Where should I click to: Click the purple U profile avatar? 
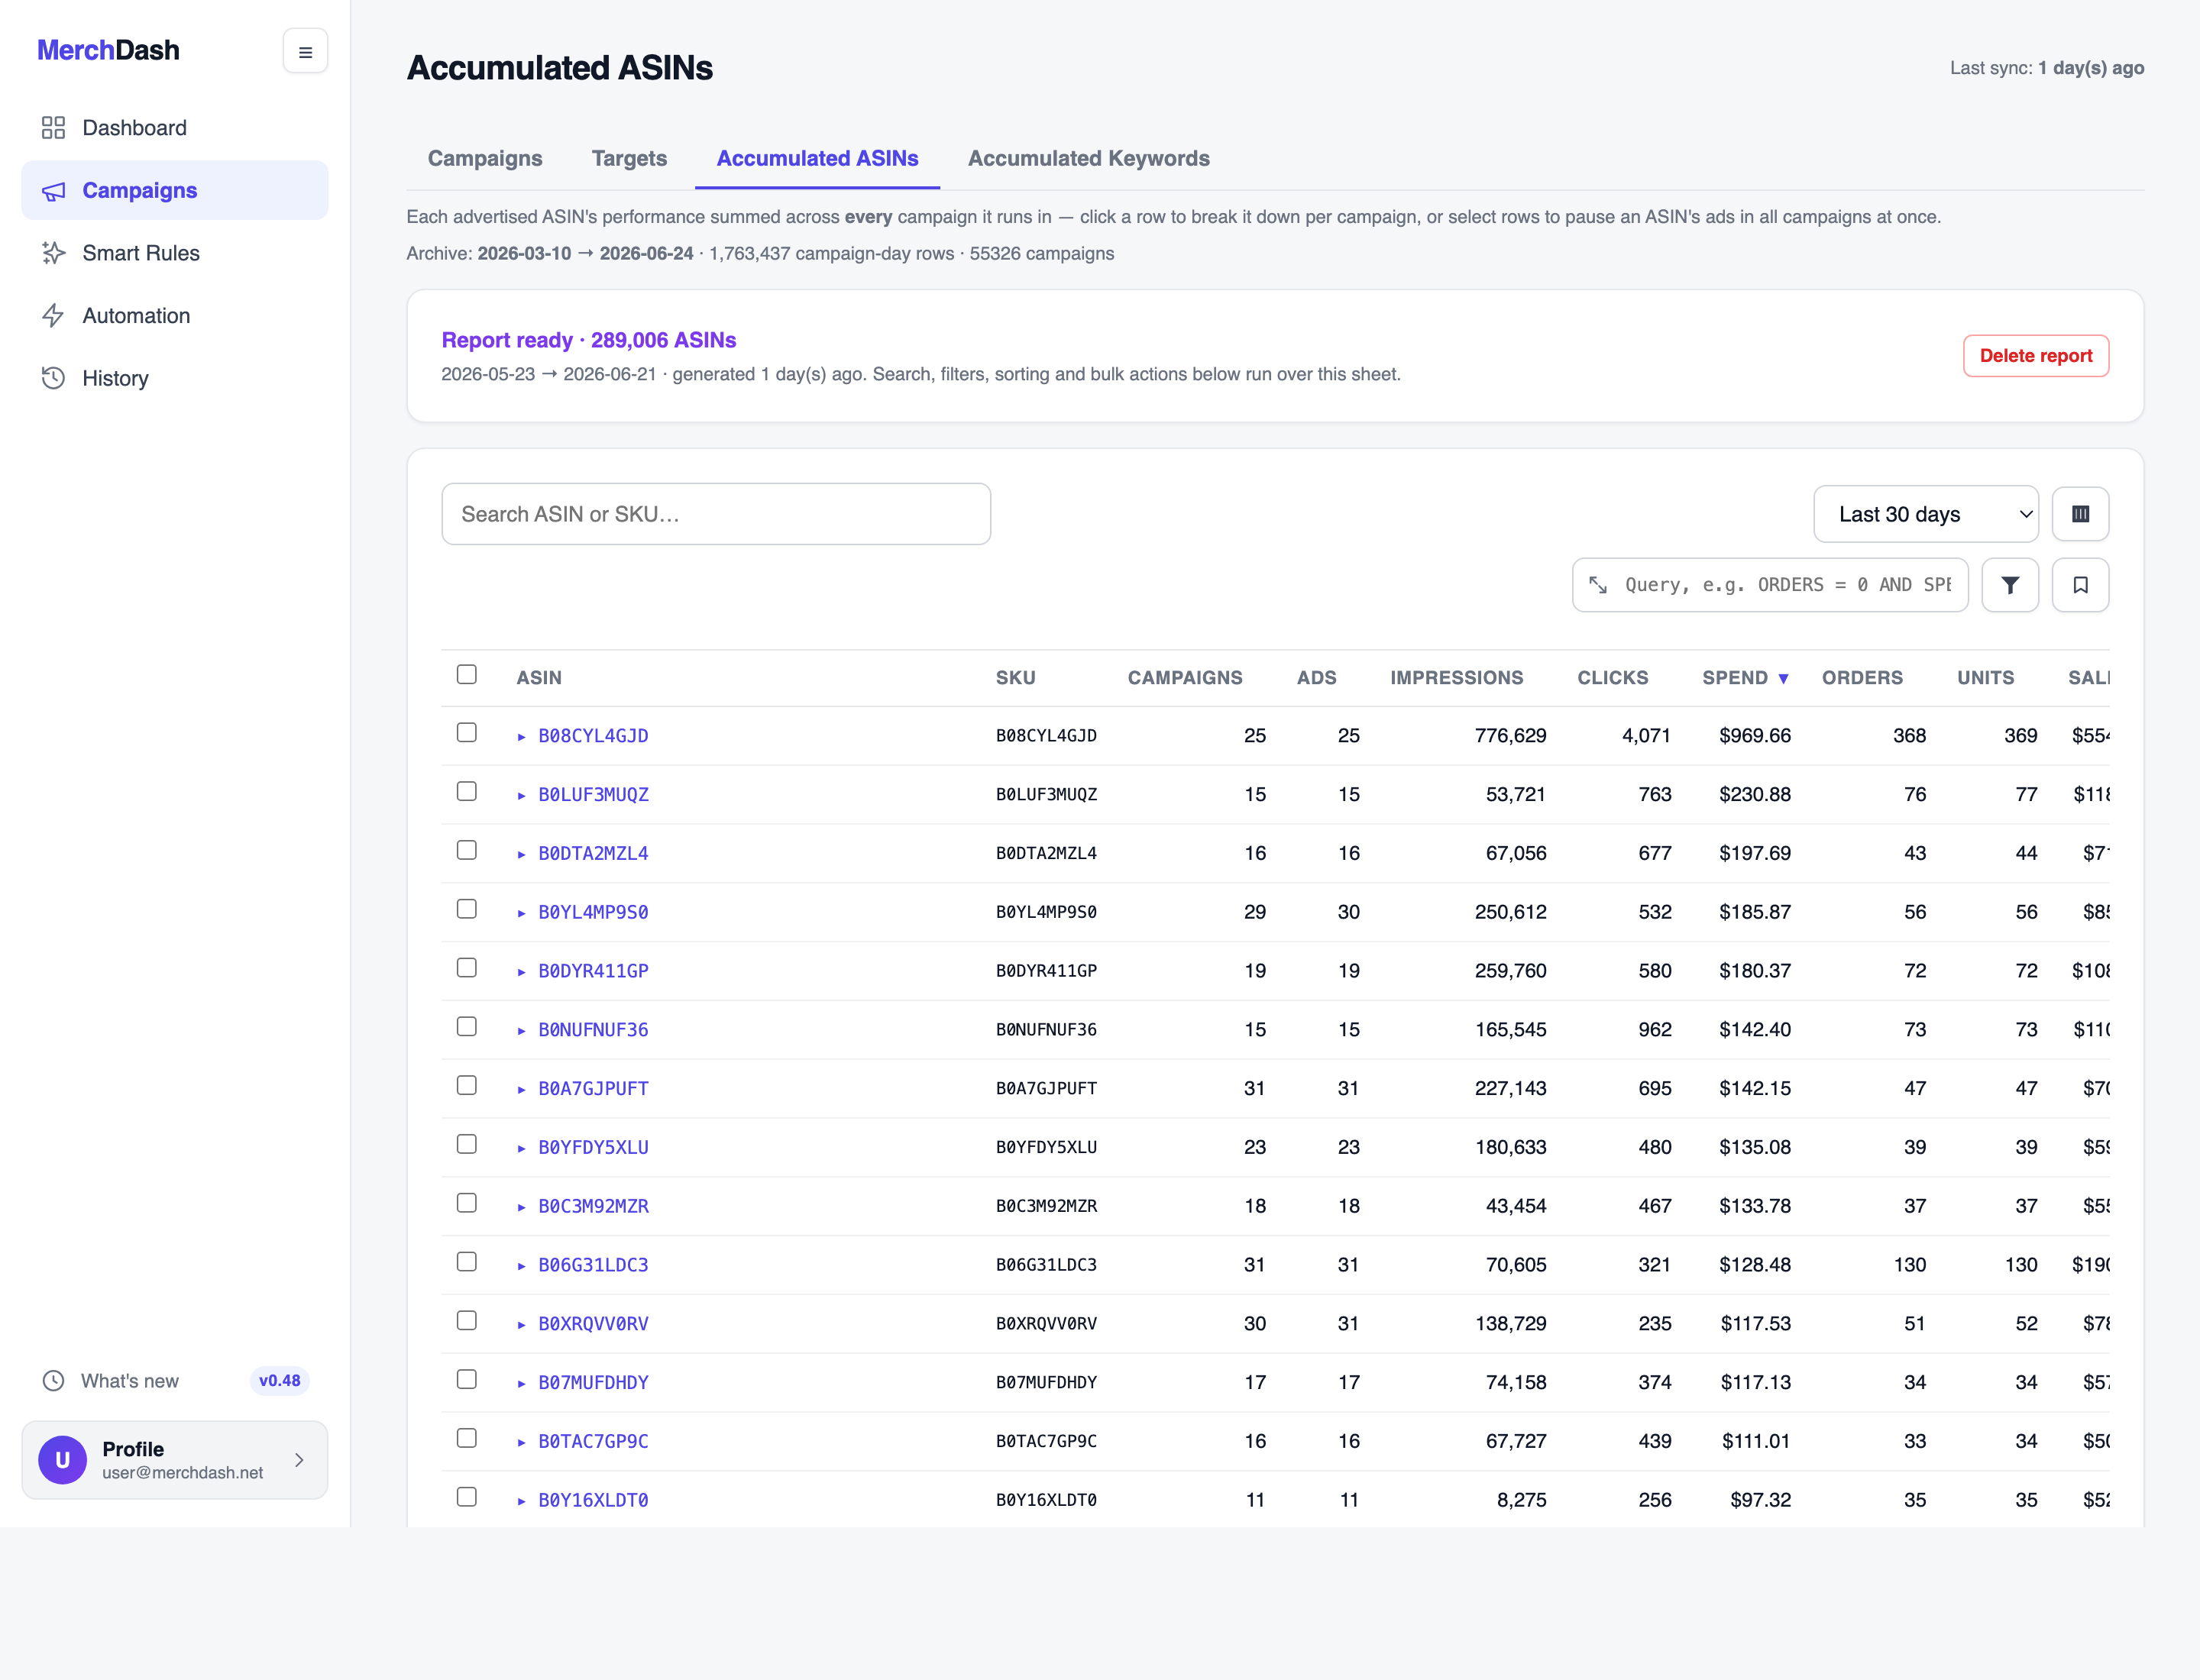[62, 1460]
